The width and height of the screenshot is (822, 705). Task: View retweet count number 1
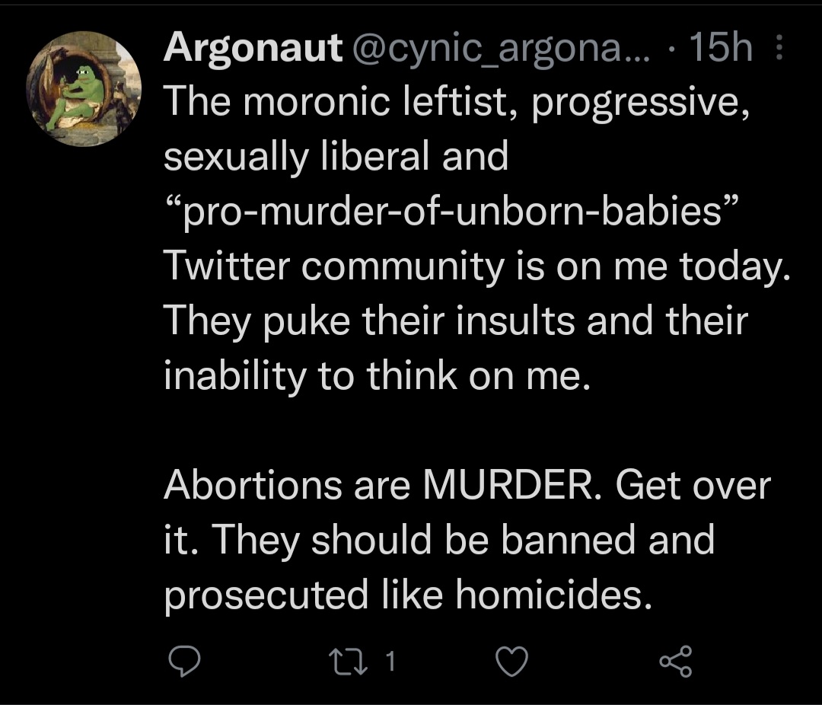(x=390, y=662)
